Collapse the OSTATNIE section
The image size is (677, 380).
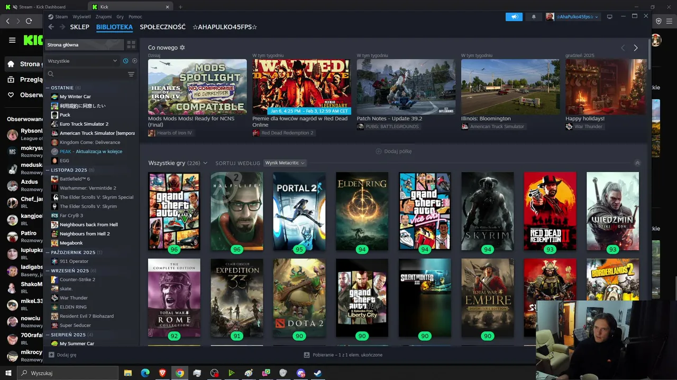[x=48, y=88]
